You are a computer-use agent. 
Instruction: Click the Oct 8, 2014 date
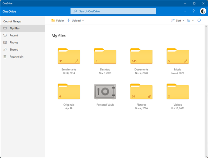[x=69, y=73]
